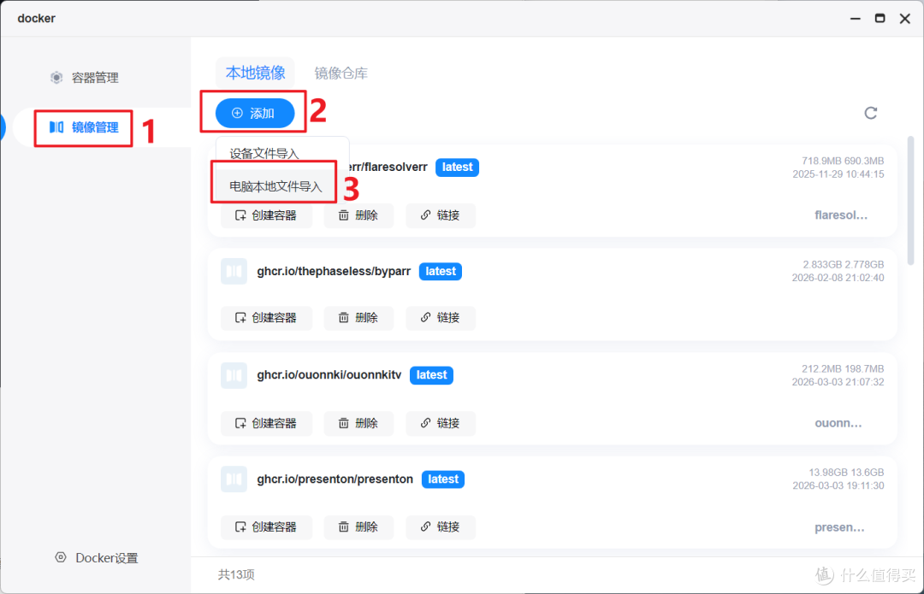This screenshot has width=924, height=594.
Task: Open 链接 for the byparr image
Action: [441, 318]
